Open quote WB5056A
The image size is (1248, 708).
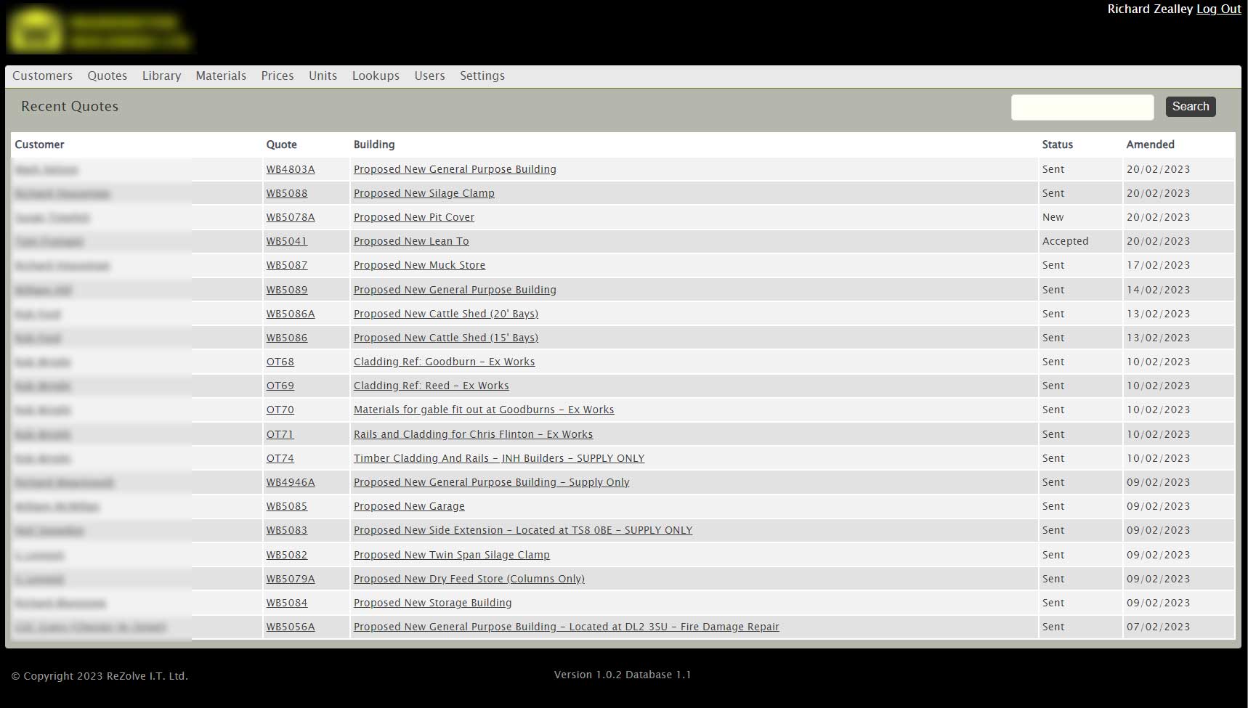(x=290, y=627)
